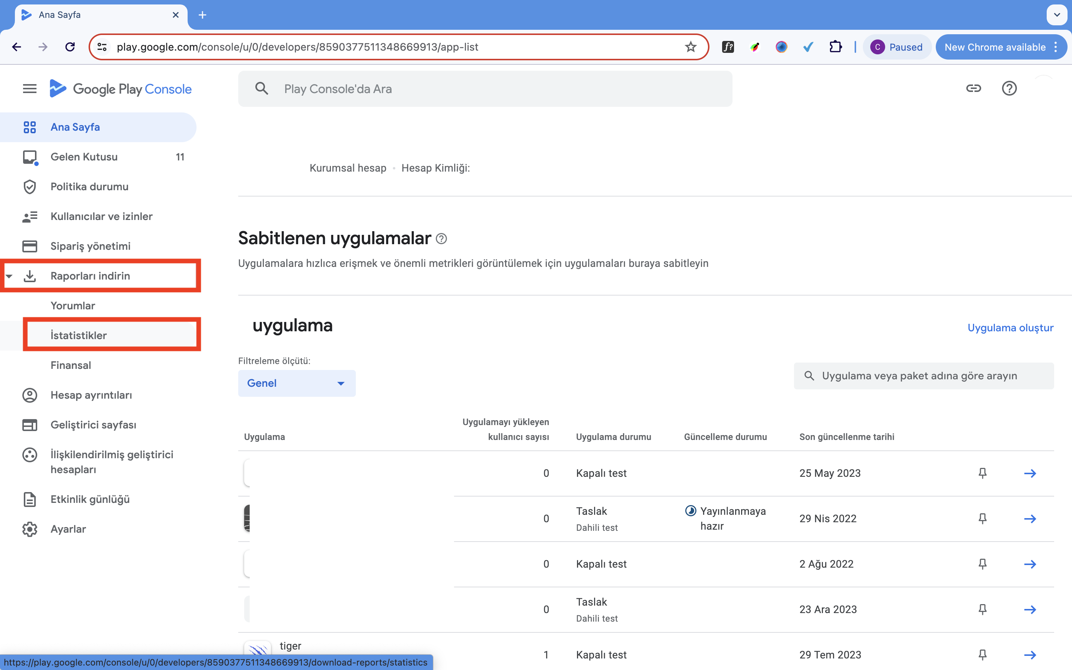Bookmark this page with the star icon
The width and height of the screenshot is (1072, 670).
pos(690,47)
